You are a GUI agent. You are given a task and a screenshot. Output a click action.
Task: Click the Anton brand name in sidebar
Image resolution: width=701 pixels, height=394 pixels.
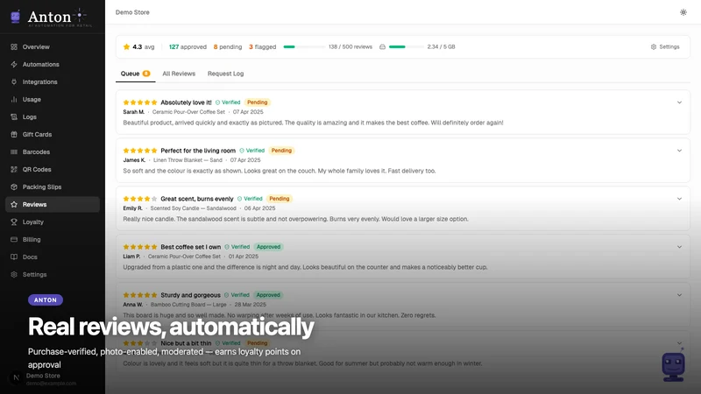pyautogui.click(x=49, y=17)
